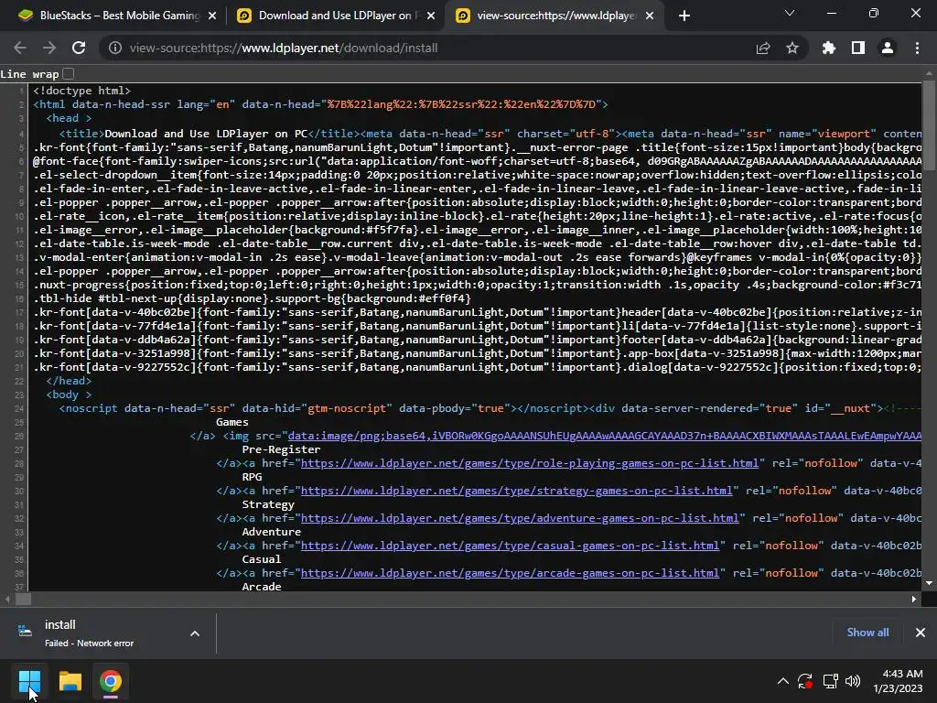Switch to Download and Use LDPlayer tab
Viewport: 937px width, 703px height.
[335, 16]
